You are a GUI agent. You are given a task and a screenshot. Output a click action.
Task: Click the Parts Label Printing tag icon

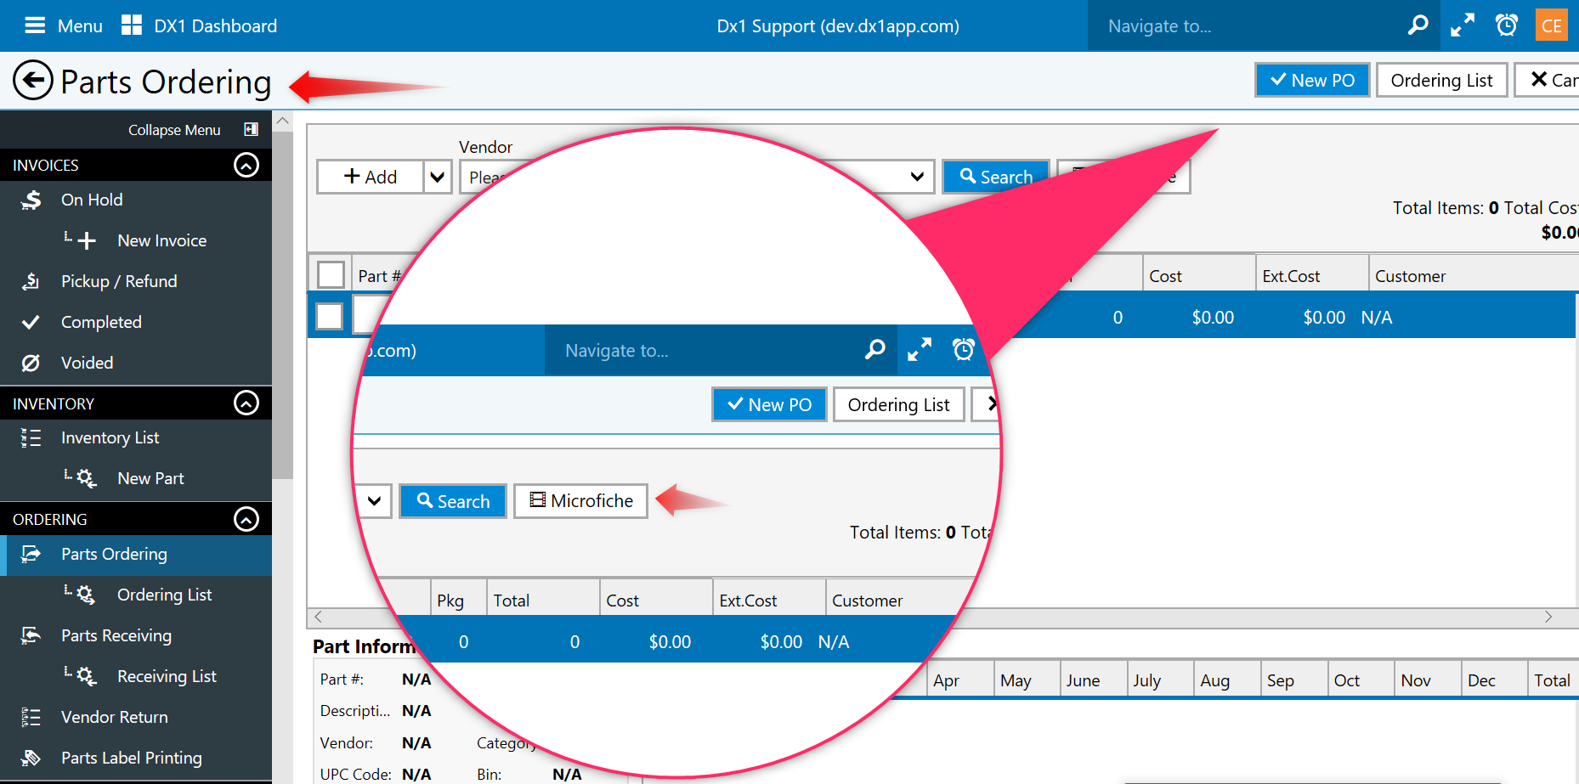[31, 758]
